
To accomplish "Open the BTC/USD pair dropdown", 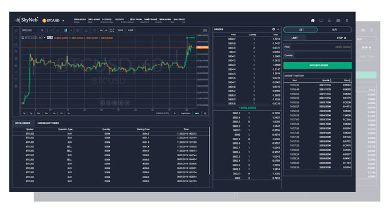I will [63, 21].
